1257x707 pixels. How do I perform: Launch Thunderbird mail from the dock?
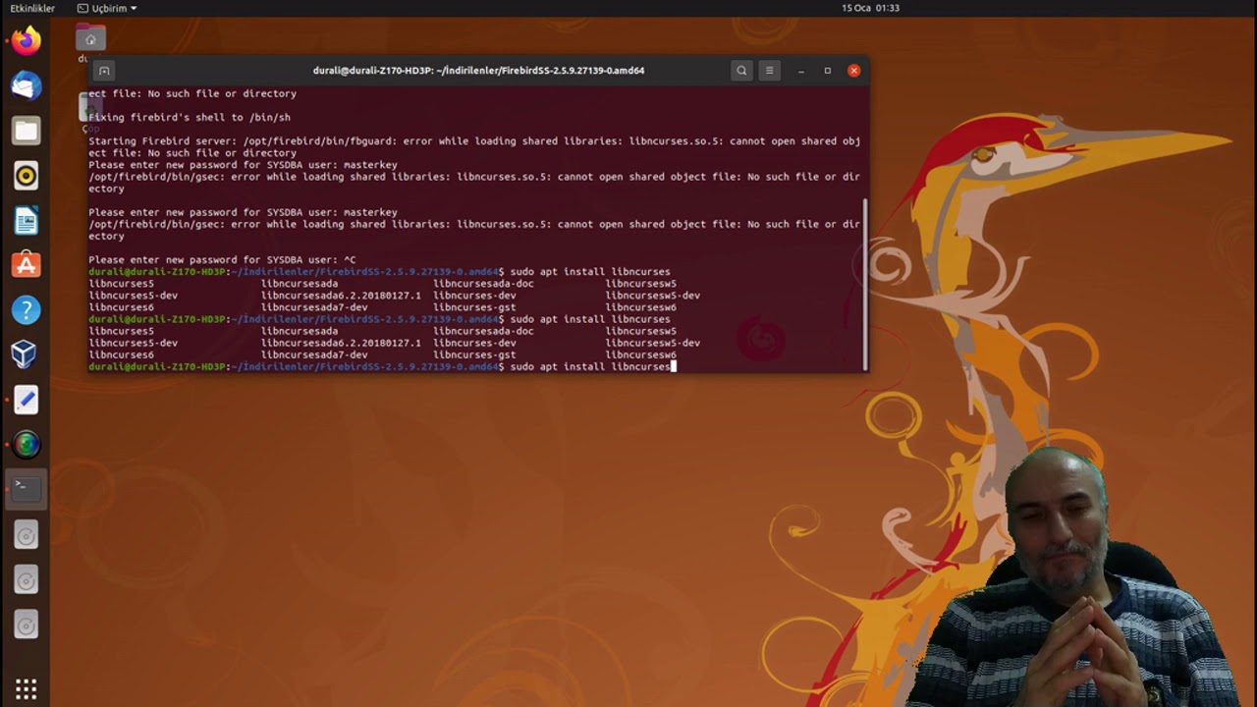(27, 85)
